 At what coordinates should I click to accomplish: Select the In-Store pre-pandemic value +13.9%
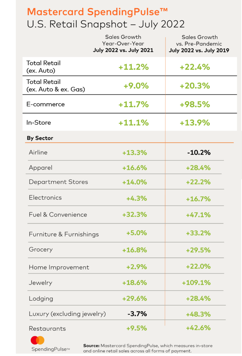click(x=195, y=123)
